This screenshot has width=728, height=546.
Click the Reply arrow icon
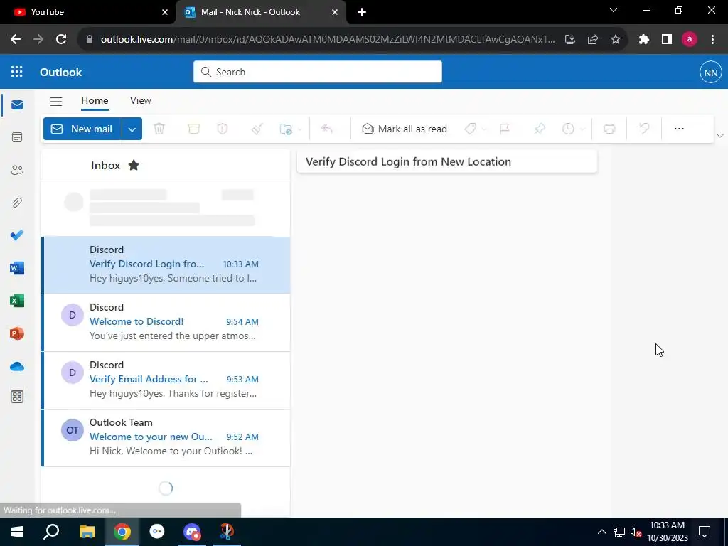click(x=327, y=129)
